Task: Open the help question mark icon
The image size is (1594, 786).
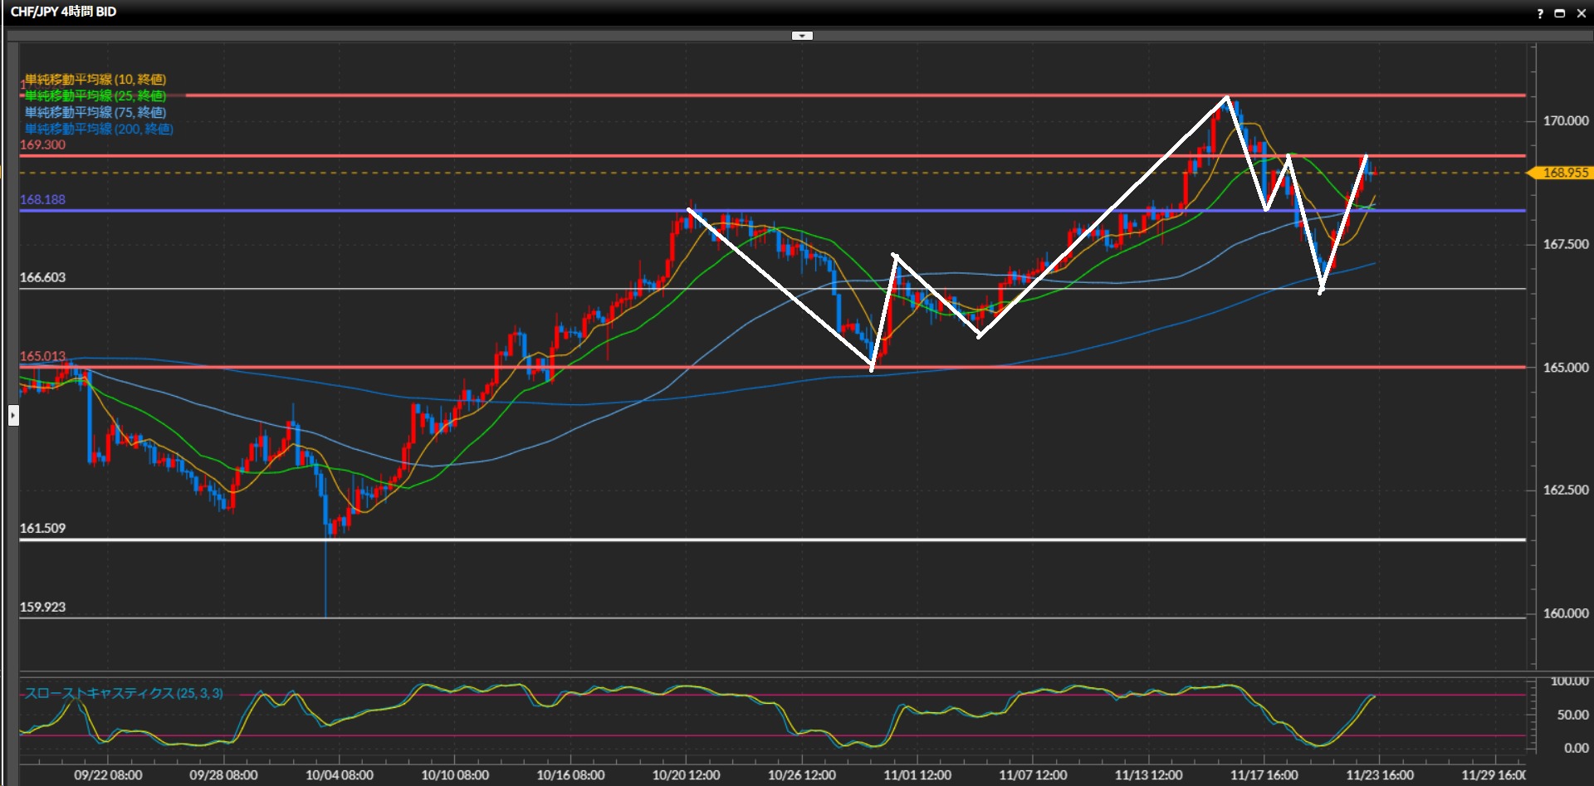Action: click(1540, 13)
